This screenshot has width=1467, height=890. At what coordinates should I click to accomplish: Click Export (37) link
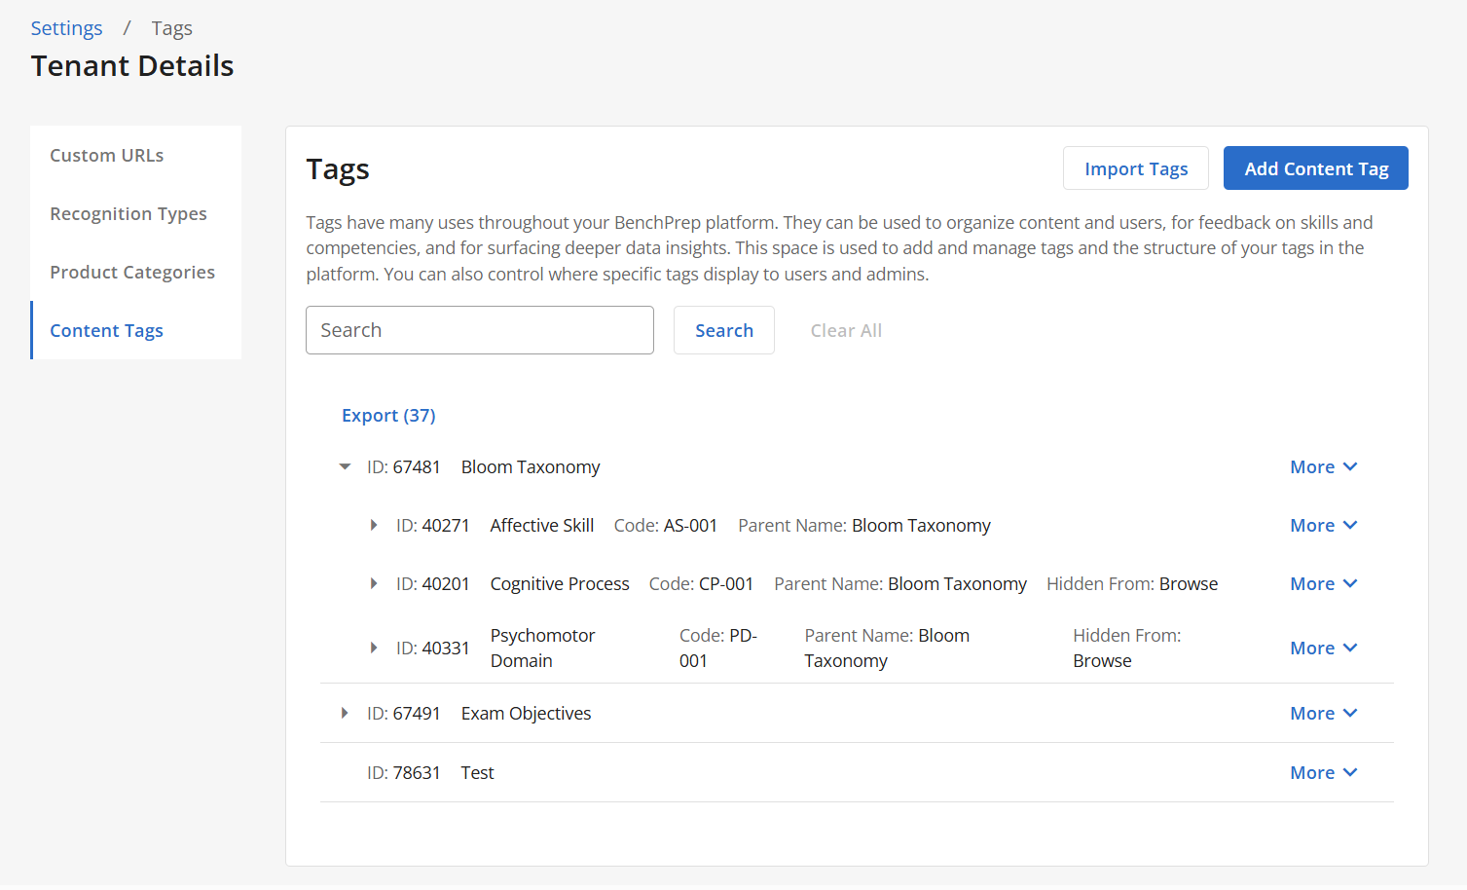click(388, 416)
